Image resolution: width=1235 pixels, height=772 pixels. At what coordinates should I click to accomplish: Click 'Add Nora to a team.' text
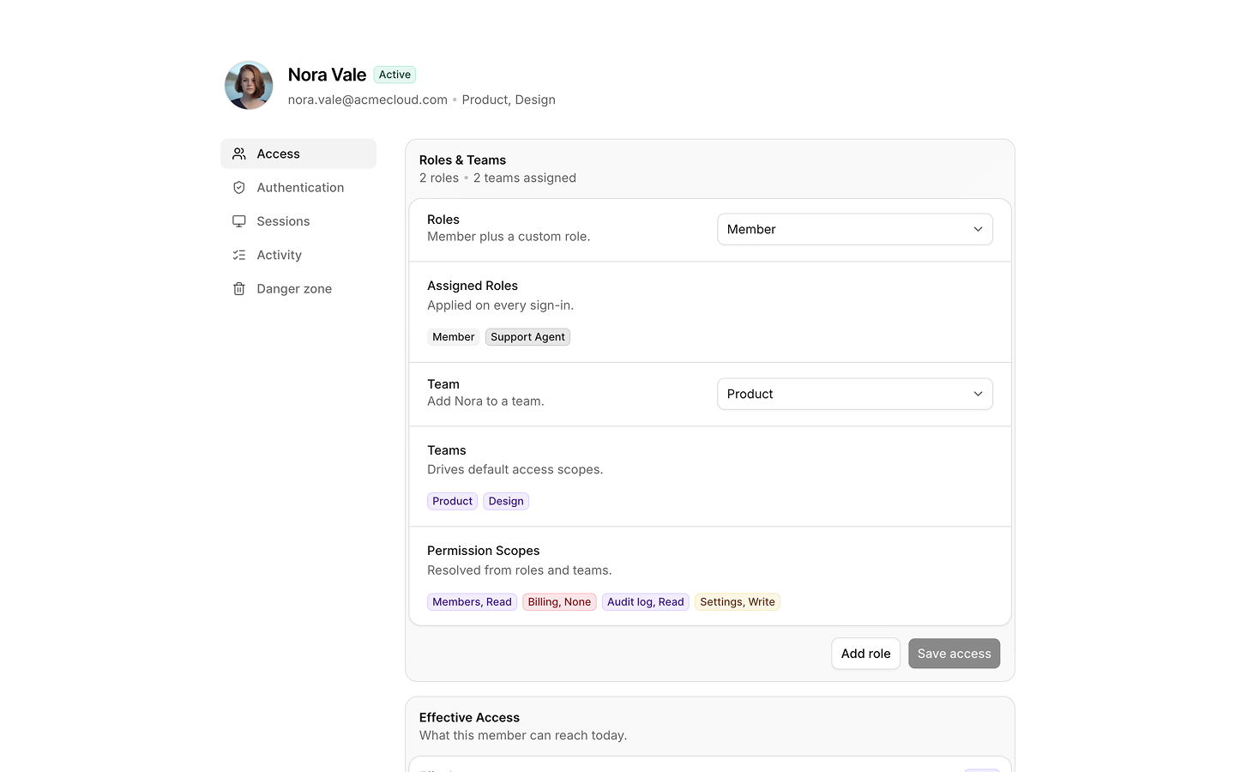[485, 401]
